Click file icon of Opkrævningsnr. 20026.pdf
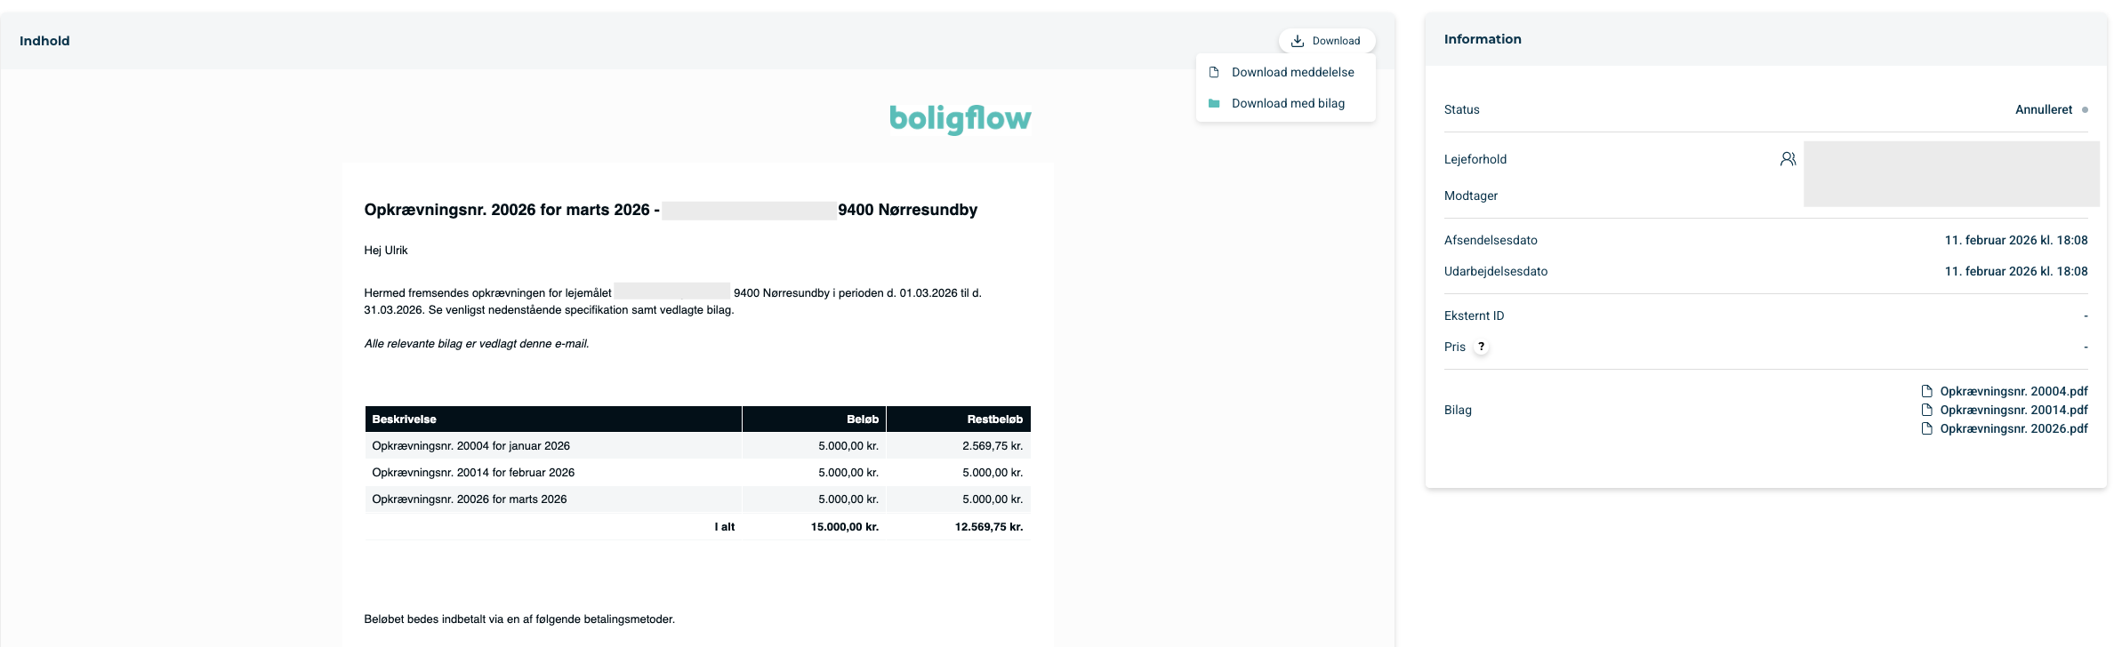The width and height of the screenshot is (2114, 647). tap(1927, 428)
